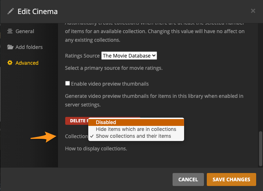Click the 'Enable video preview thumbnails' label
The height and width of the screenshot is (191, 263).
click(110, 84)
